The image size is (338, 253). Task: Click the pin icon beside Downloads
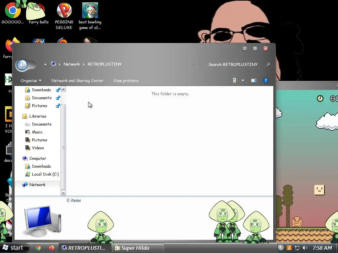coord(58,90)
